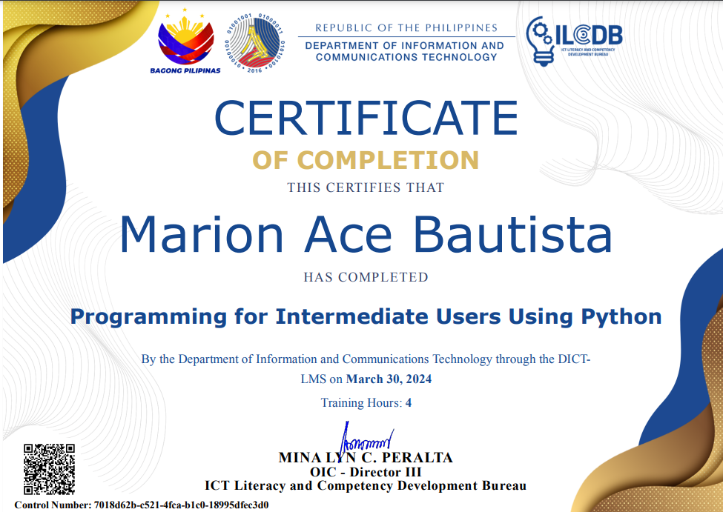This screenshot has height=512, width=723.
Task: Click the Control Number text
Action: [142, 505]
